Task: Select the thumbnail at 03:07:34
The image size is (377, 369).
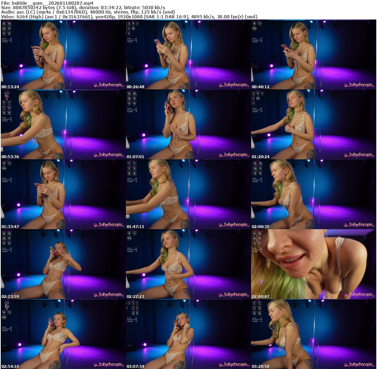Action: tap(188, 334)
